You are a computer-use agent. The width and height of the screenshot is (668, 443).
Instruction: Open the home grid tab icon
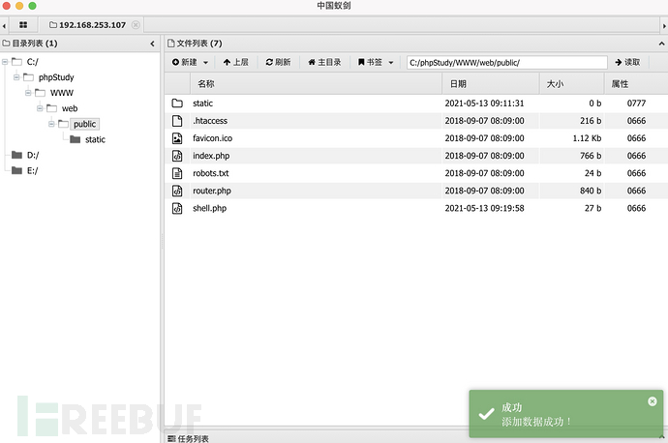(23, 25)
